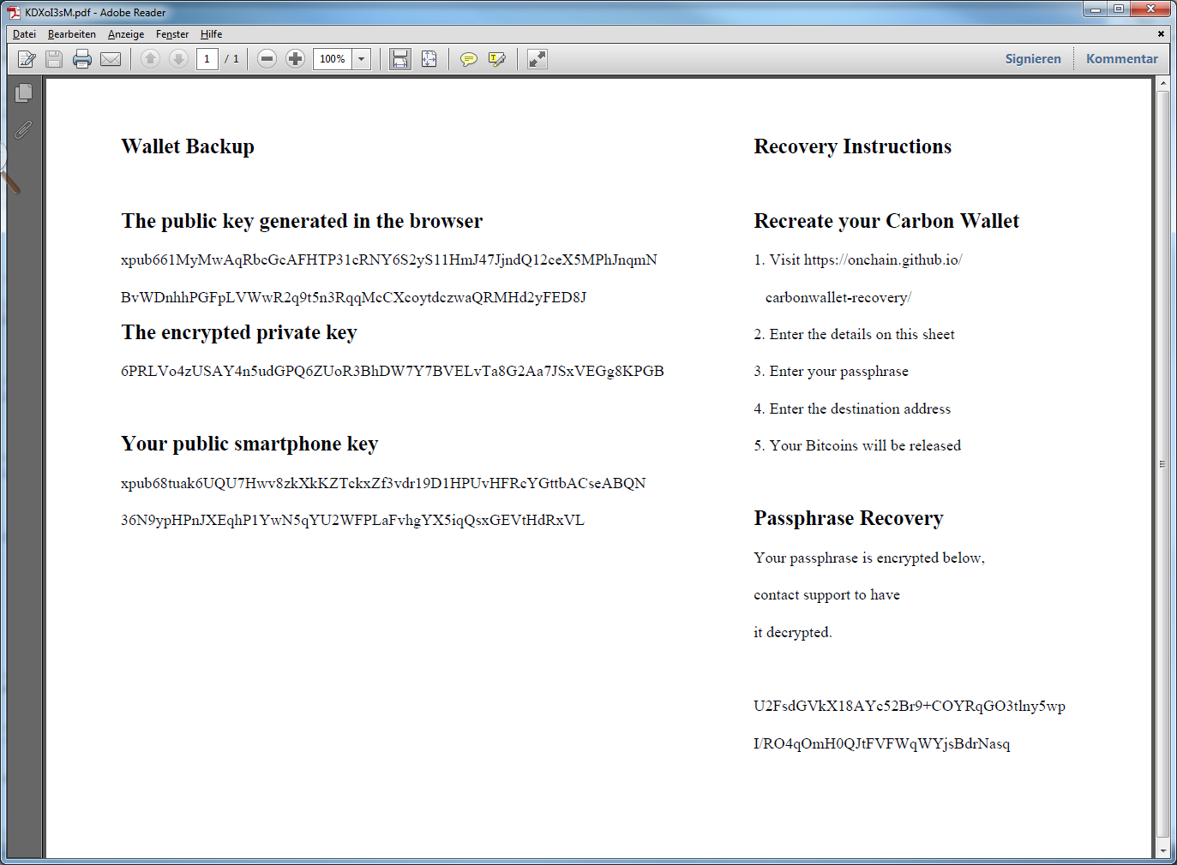Click the text starting 'xpub661MyMwAqRbcGcAFHTP31'
The width and height of the screenshot is (1177, 865).
(x=389, y=259)
